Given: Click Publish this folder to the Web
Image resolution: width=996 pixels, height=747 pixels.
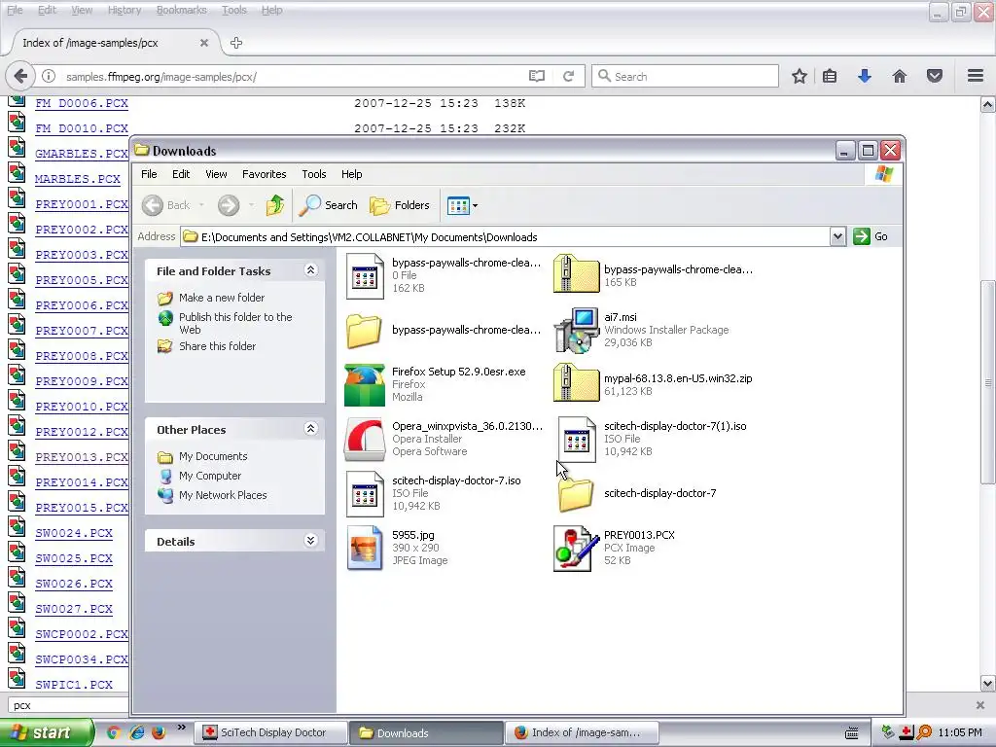Looking at the screenshot, I should click(235, 323).
